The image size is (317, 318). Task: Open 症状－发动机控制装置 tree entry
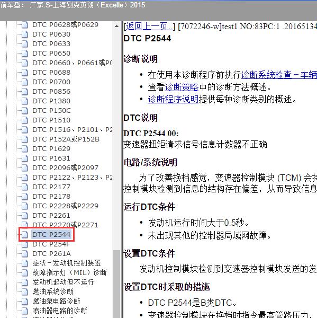[67, 263]
